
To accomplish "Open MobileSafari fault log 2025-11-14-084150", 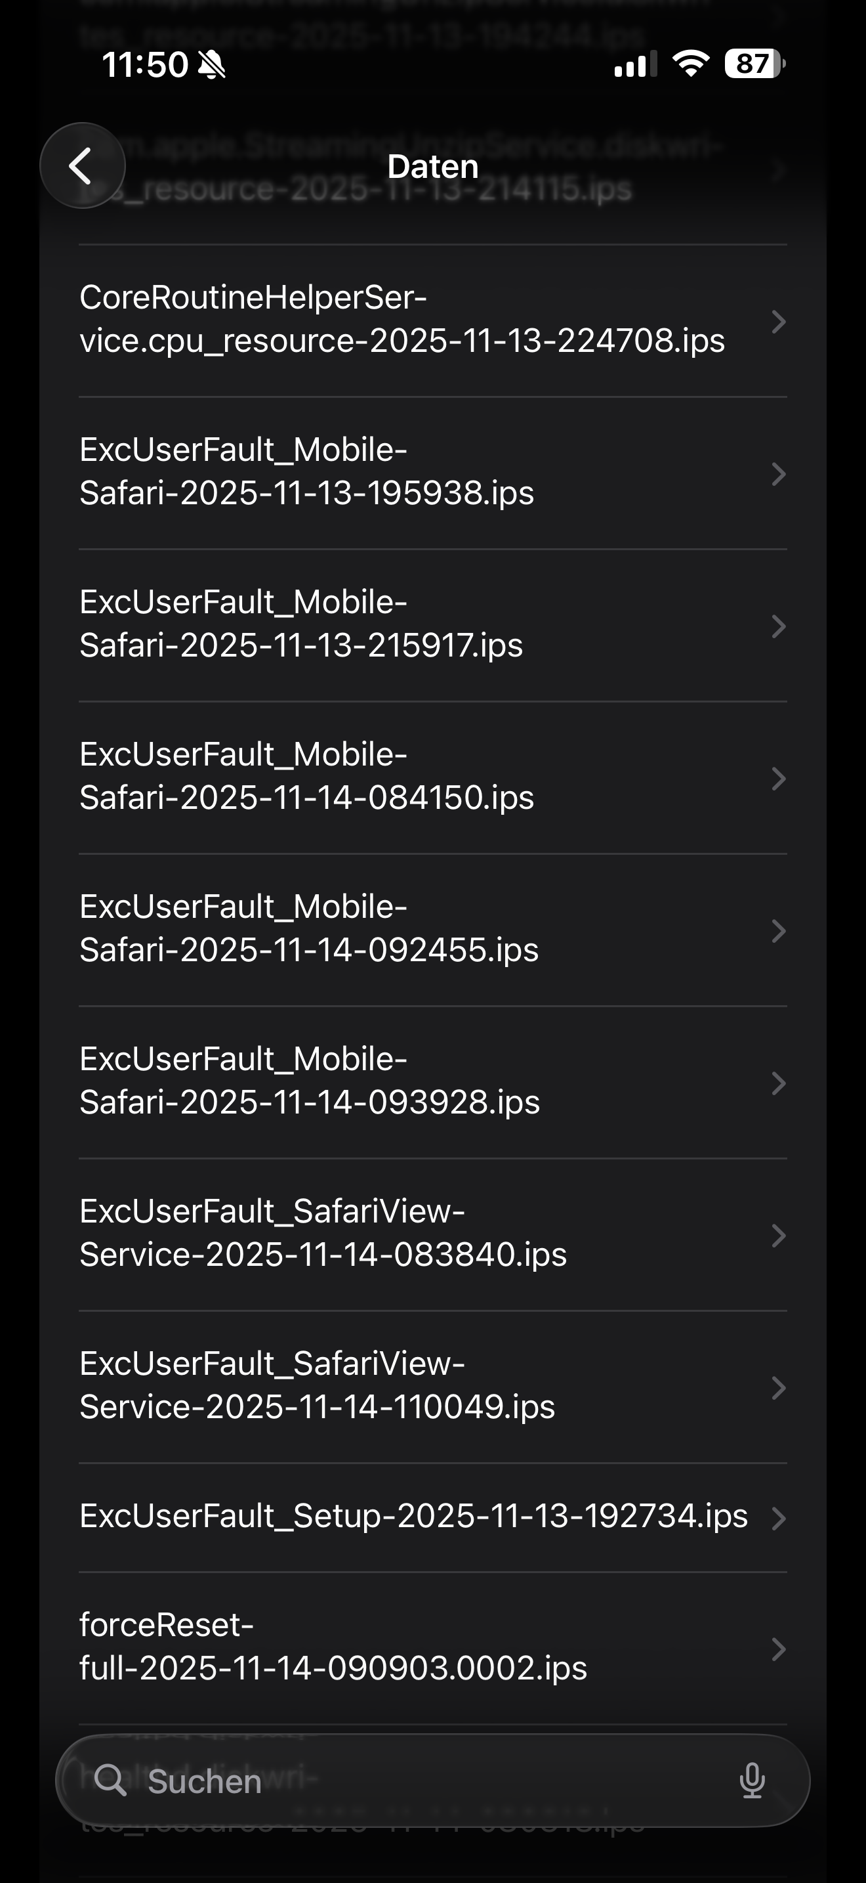I will pyautogui.click(x=306, y=776).
